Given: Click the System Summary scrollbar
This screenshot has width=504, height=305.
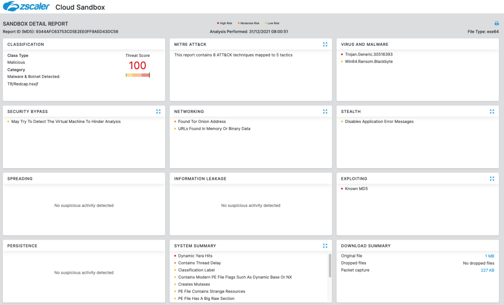Looking at the screenshot, I should click(330, 264).
